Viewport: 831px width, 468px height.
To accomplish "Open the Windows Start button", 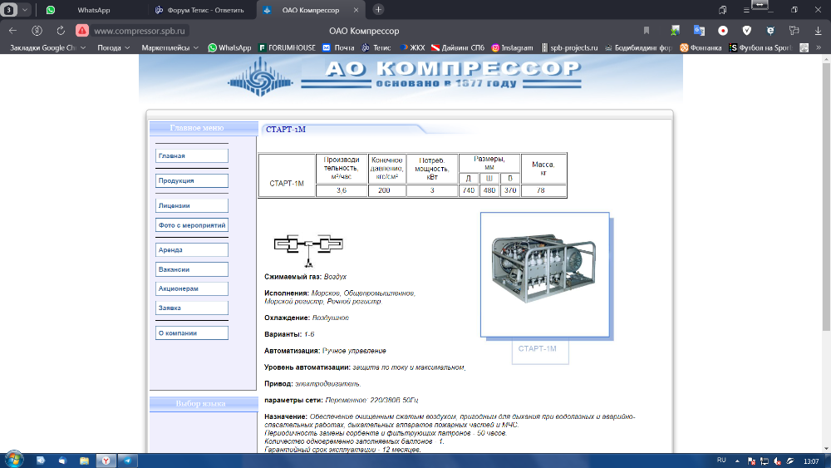I will click(x=14, y=460).
